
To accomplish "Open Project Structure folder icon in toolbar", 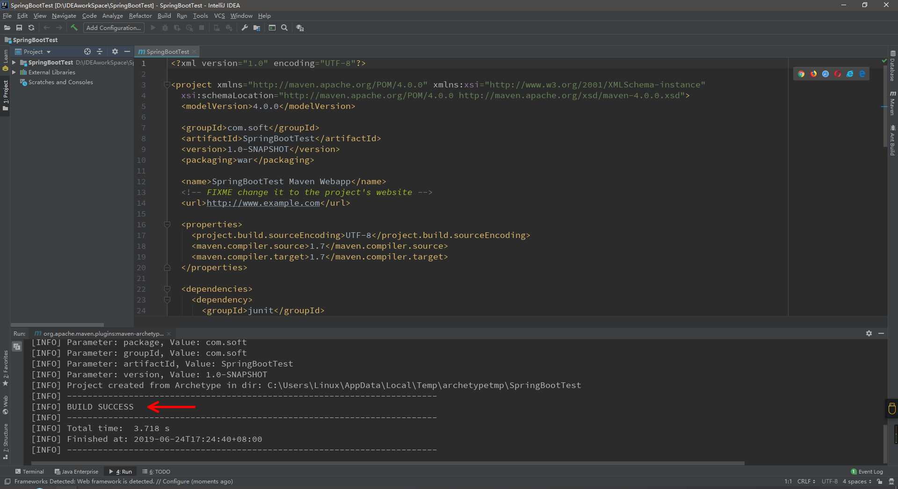I will click(x=257, y=28).
